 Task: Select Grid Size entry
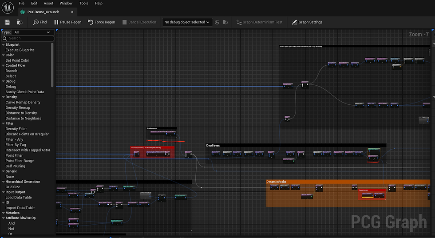tap(13, 187)
